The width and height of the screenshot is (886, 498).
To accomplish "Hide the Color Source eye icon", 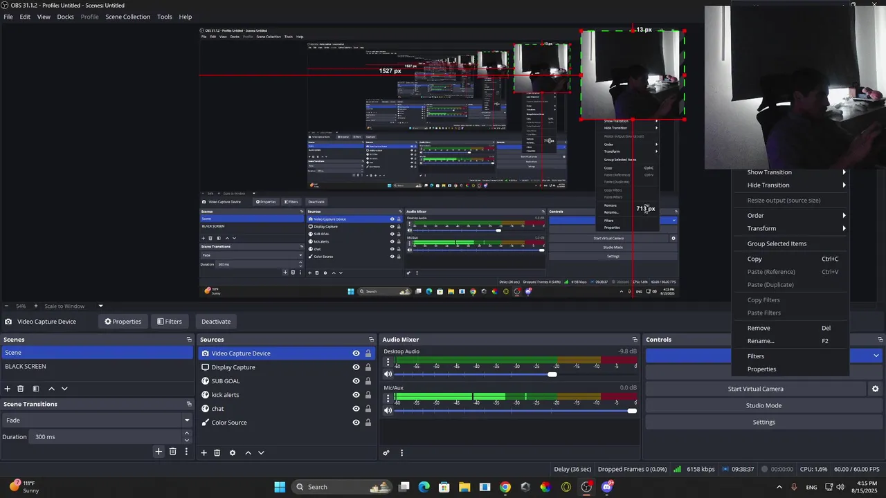I will coord(356,423).
